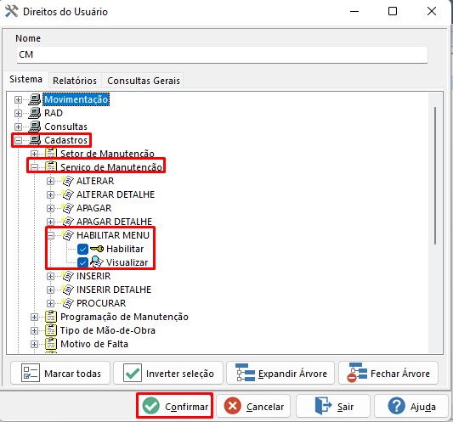
Task: Expand the INSERIR DETALHE node
Action: 50,290
